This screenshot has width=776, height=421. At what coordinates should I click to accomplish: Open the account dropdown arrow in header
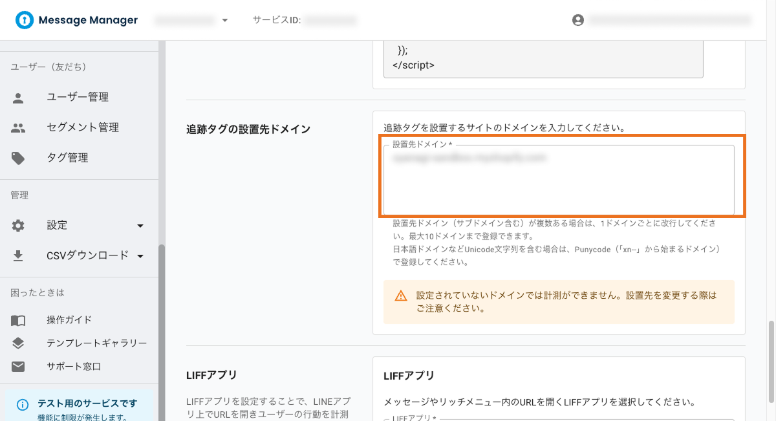coord(224,20)
